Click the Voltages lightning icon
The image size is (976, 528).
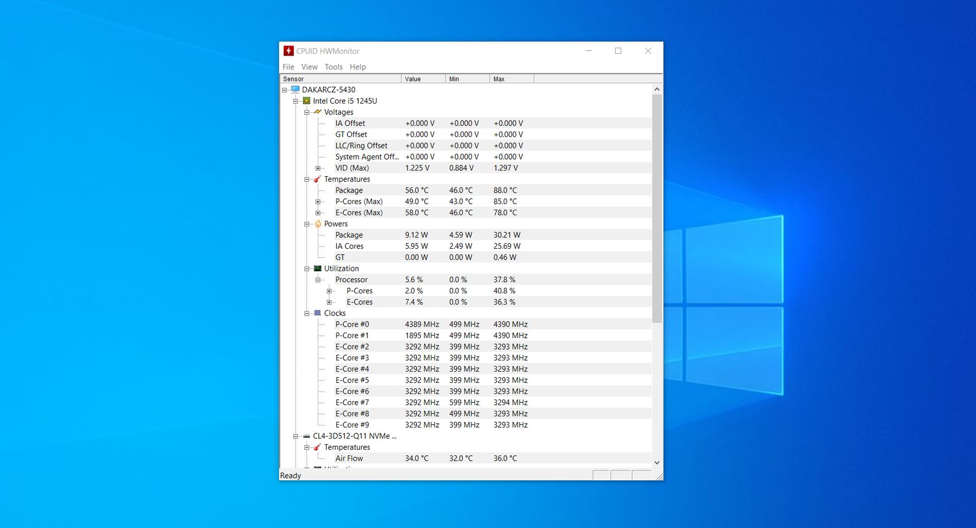click(x=318, y=112)
